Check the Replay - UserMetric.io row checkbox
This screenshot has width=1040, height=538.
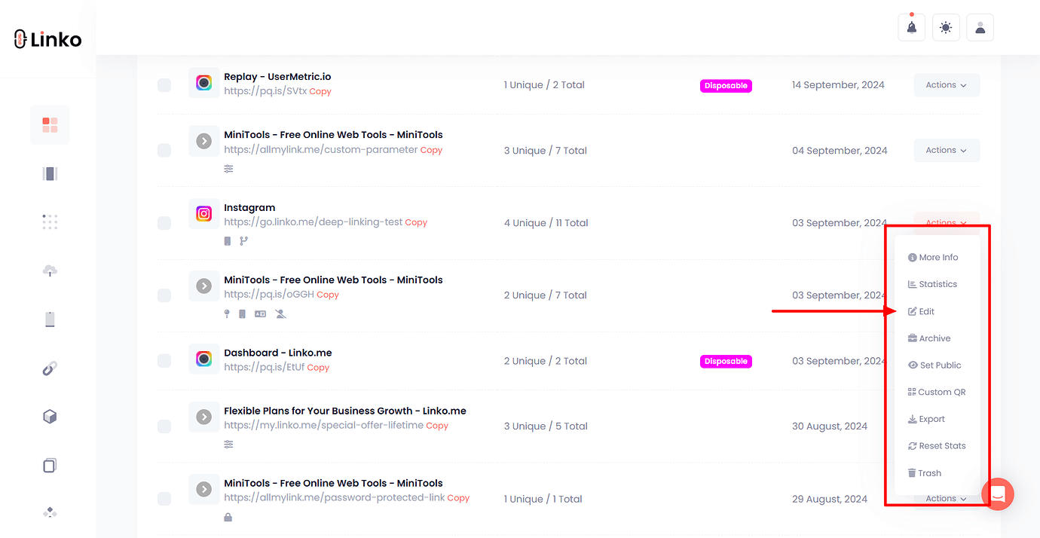(164, 85)
